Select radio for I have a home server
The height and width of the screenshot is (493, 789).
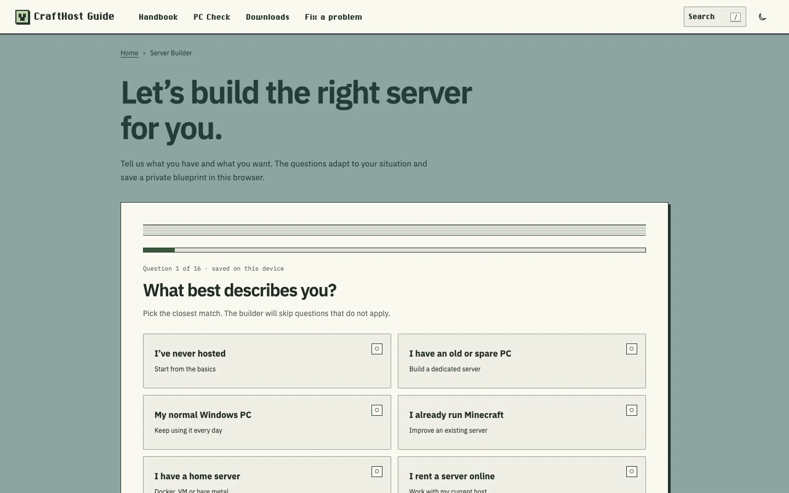377,472
